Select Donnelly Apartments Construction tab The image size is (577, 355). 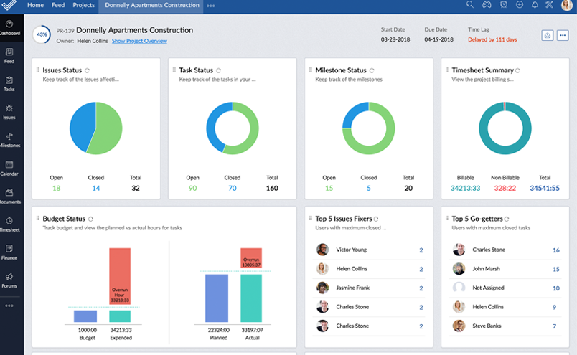[151, 6]
